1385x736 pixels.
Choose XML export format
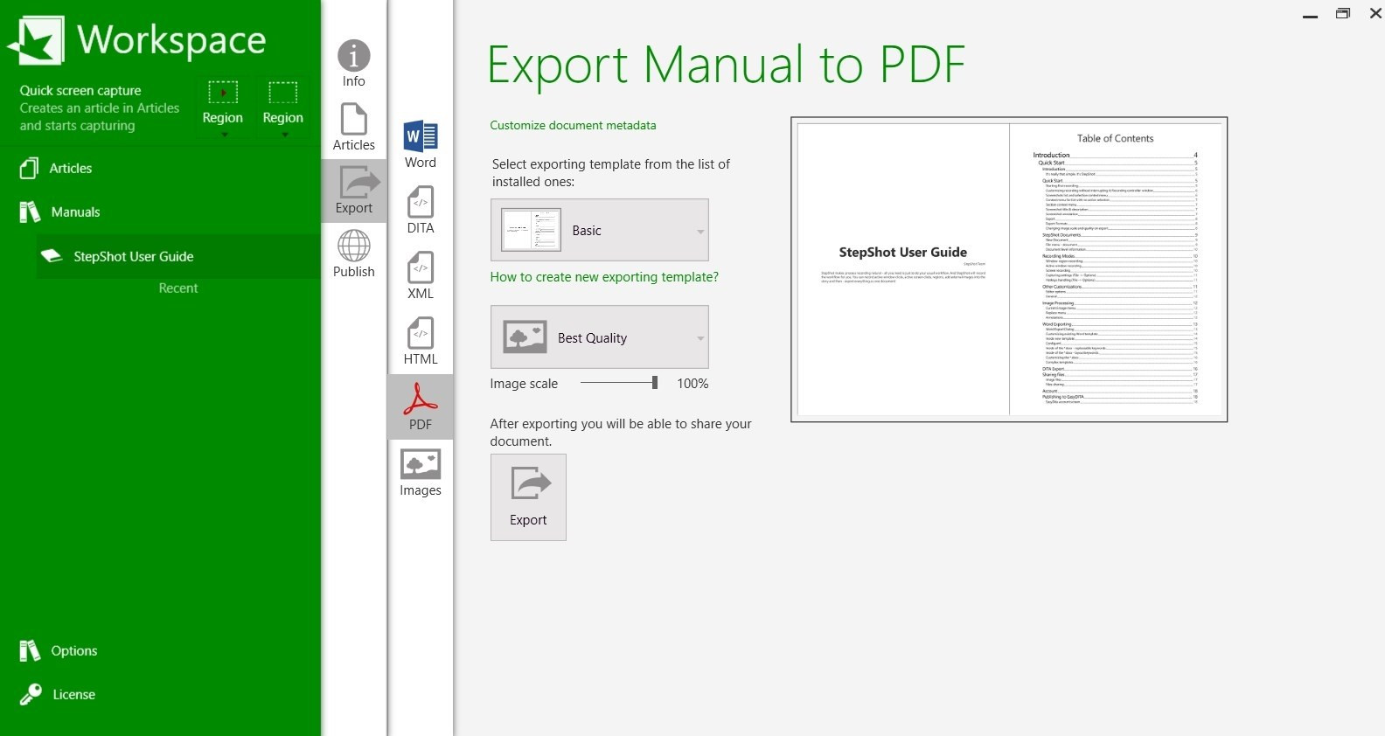(x=421, y=275)
